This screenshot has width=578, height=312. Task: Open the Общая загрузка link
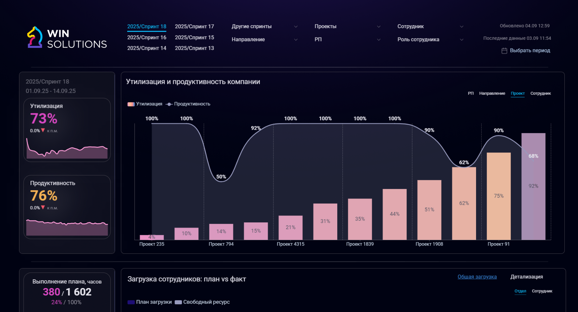click(477, 277)
